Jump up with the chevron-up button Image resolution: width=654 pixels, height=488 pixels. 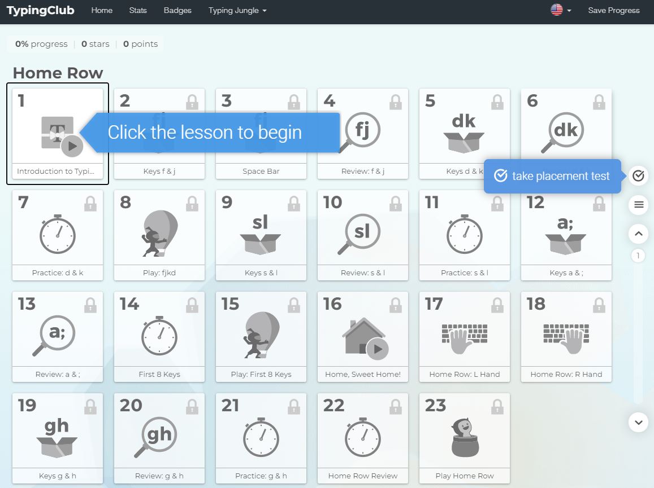(x=638, y=234)
